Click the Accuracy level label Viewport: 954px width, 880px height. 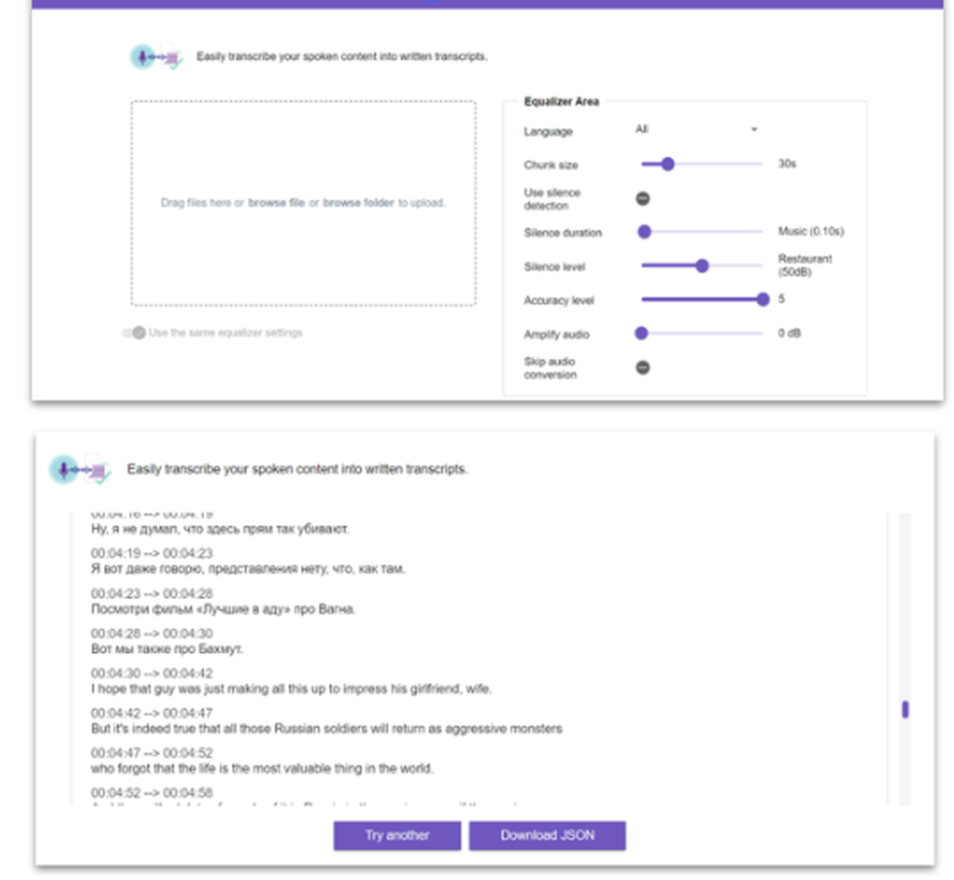559,300
